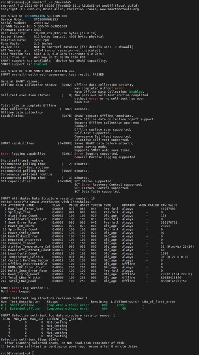Image resolution: width=199 pixels, height=355 pixels.
Task: Click the green Enabled SMART support value
Action: [x=40, y=64]
